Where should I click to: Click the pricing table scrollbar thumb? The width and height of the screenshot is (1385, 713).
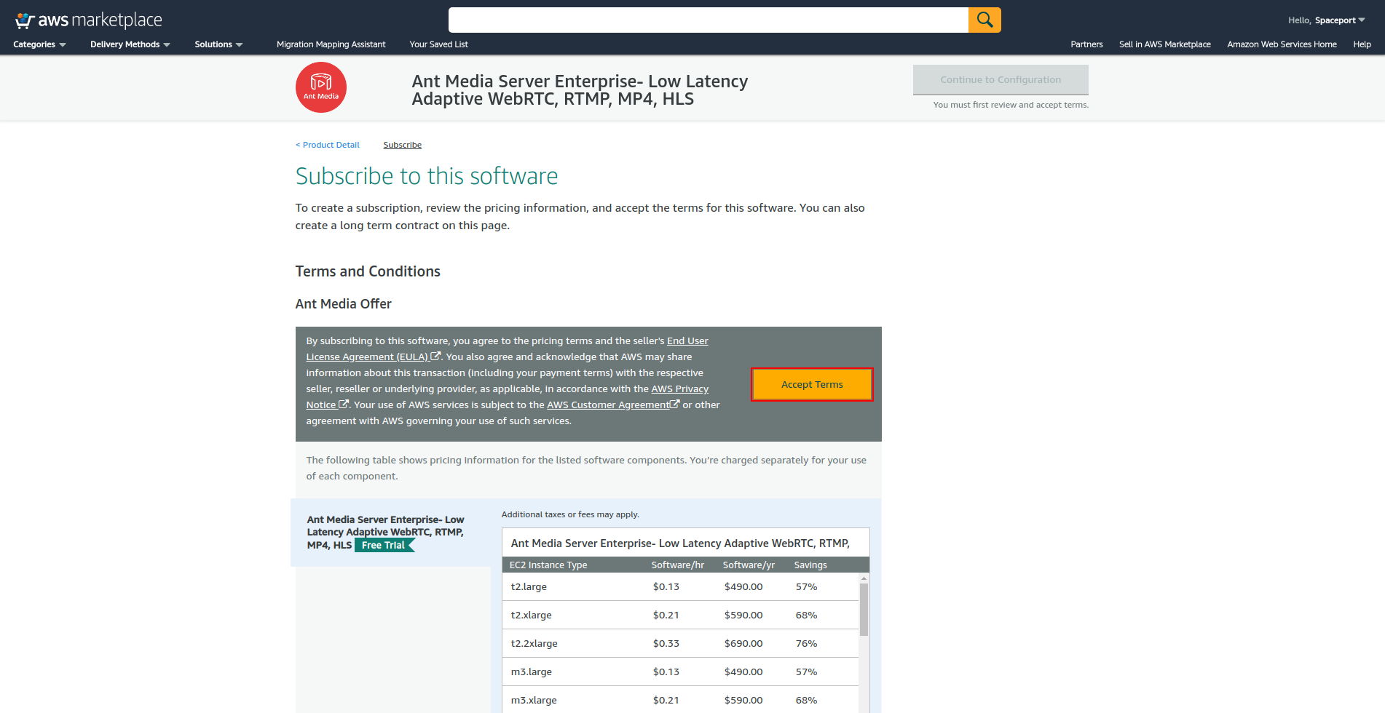864,610
